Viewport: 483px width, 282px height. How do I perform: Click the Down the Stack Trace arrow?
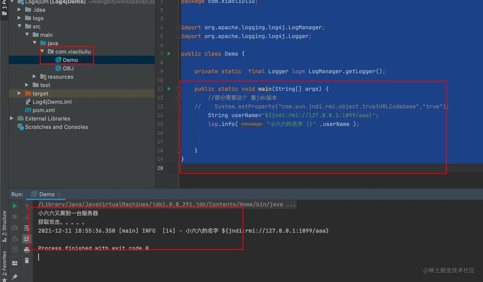coord(27,217)
